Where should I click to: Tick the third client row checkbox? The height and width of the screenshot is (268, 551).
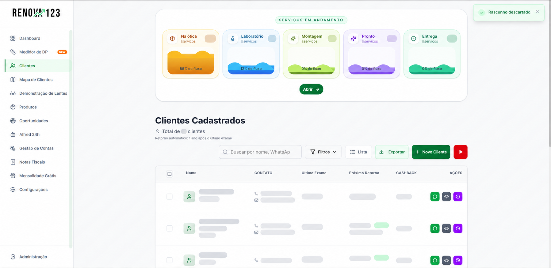coord(170,260)
